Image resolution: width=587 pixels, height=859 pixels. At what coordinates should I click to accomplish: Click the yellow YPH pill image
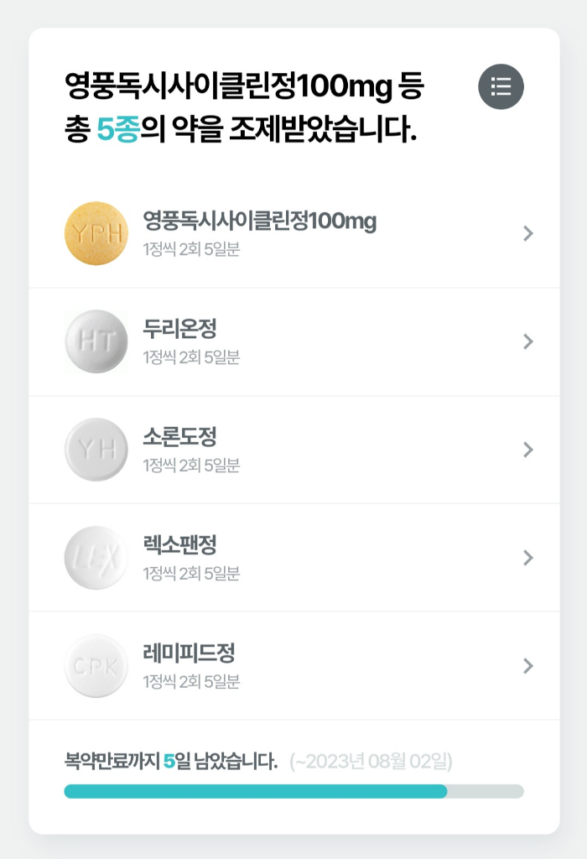[x=96, y=233]
